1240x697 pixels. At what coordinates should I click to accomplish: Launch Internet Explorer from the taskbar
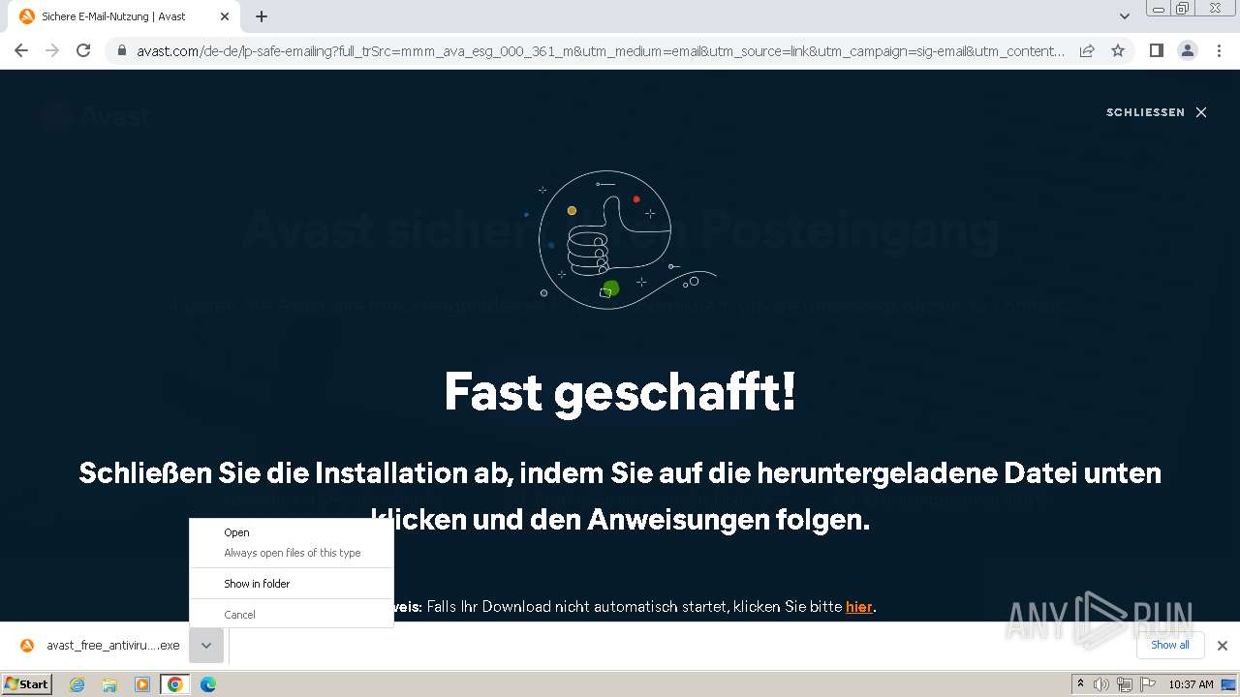(x=77, y=684)
